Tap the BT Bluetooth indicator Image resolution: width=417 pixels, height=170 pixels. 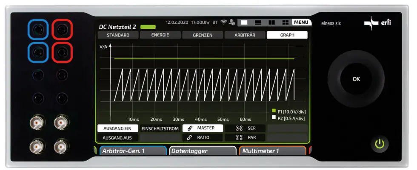[x=215, y=22]
